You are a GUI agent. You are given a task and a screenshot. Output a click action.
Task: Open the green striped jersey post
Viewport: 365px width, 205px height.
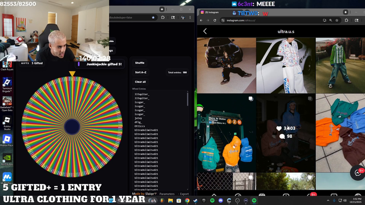340,65
